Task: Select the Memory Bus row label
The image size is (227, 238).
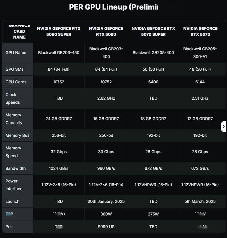Action: click(18, 135)
